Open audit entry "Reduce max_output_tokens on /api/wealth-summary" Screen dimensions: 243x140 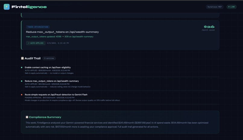coord(52,81)
